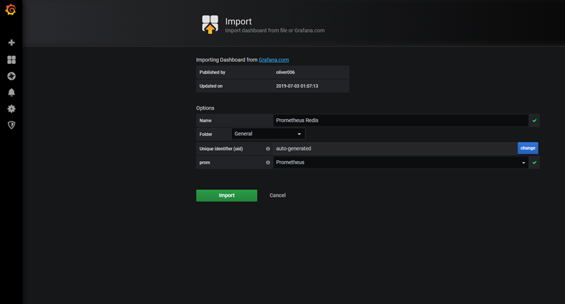
Task: Click the Folder label in Options
Action: pos(206,134)
